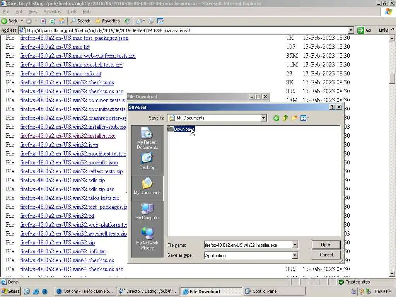Click the Forward arrow icon in IE toolbar
The image size is (396, 297).
point(29,21)
